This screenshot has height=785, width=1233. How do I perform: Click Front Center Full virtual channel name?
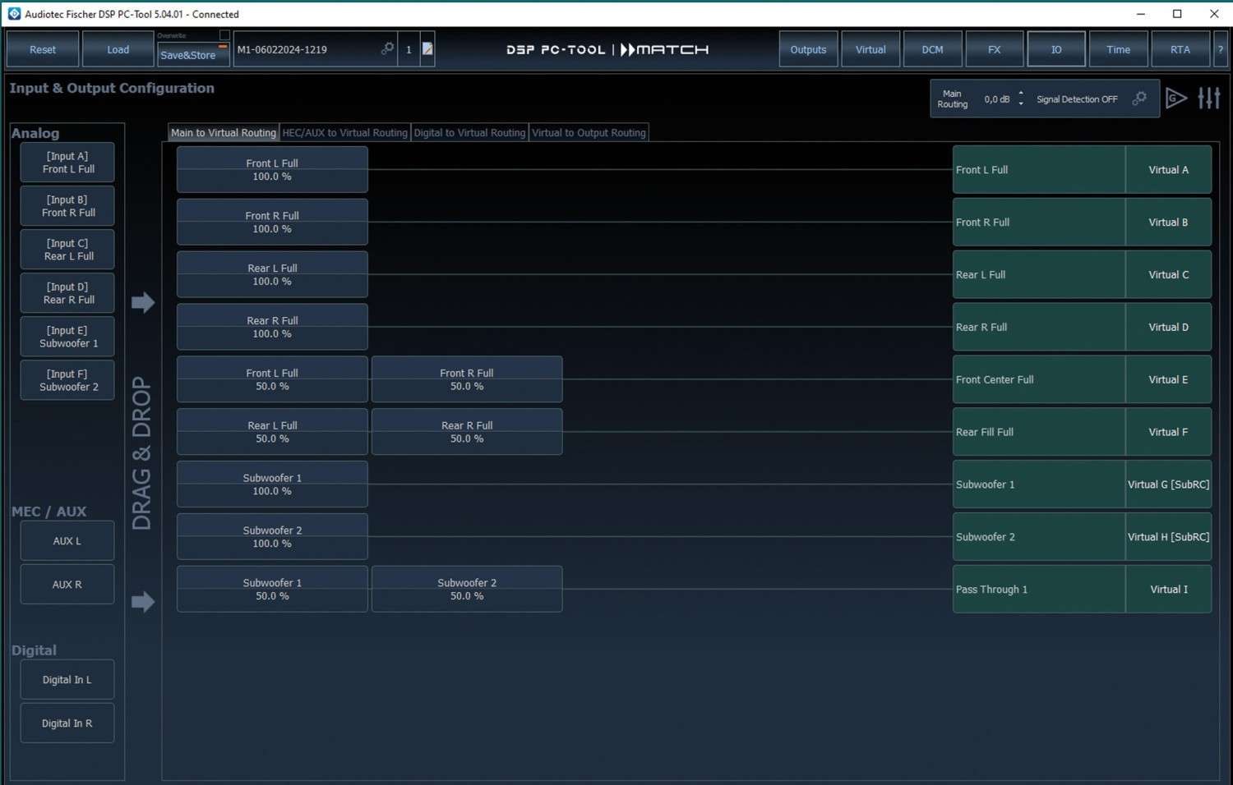(1039, 379)
